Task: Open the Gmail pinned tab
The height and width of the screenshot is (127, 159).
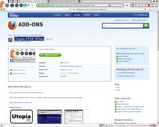Action: (15, 1)
